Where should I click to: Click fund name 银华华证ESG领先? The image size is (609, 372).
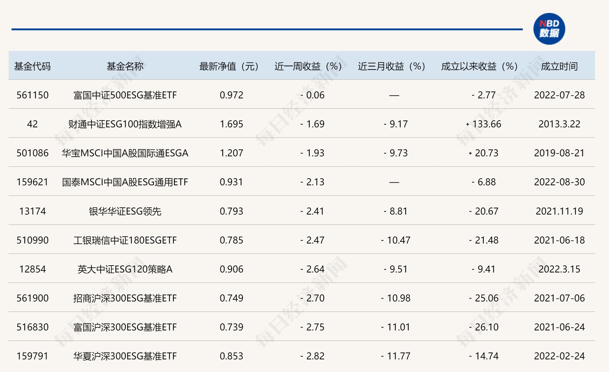(125, 211)
